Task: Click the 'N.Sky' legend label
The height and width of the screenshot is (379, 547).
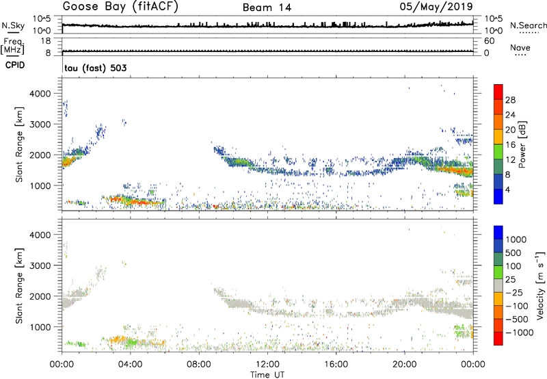Action: [13, 25]
